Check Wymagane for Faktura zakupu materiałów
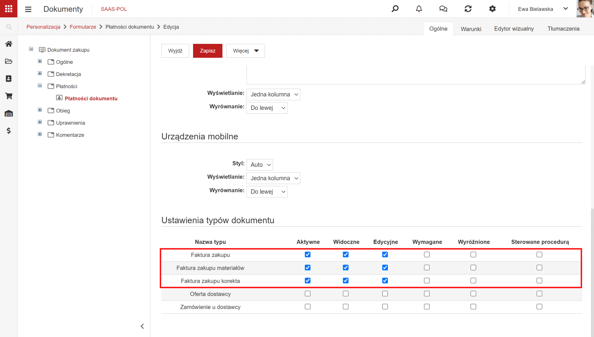This screenshot has width=594, height=337. tap(427, 268)
